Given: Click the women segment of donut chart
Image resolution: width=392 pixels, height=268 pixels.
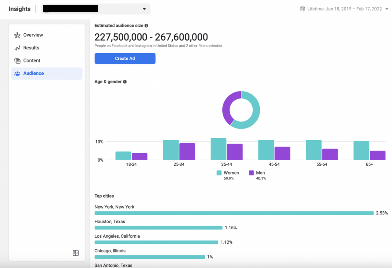Looking at the screenshot, I should point(256,114).
